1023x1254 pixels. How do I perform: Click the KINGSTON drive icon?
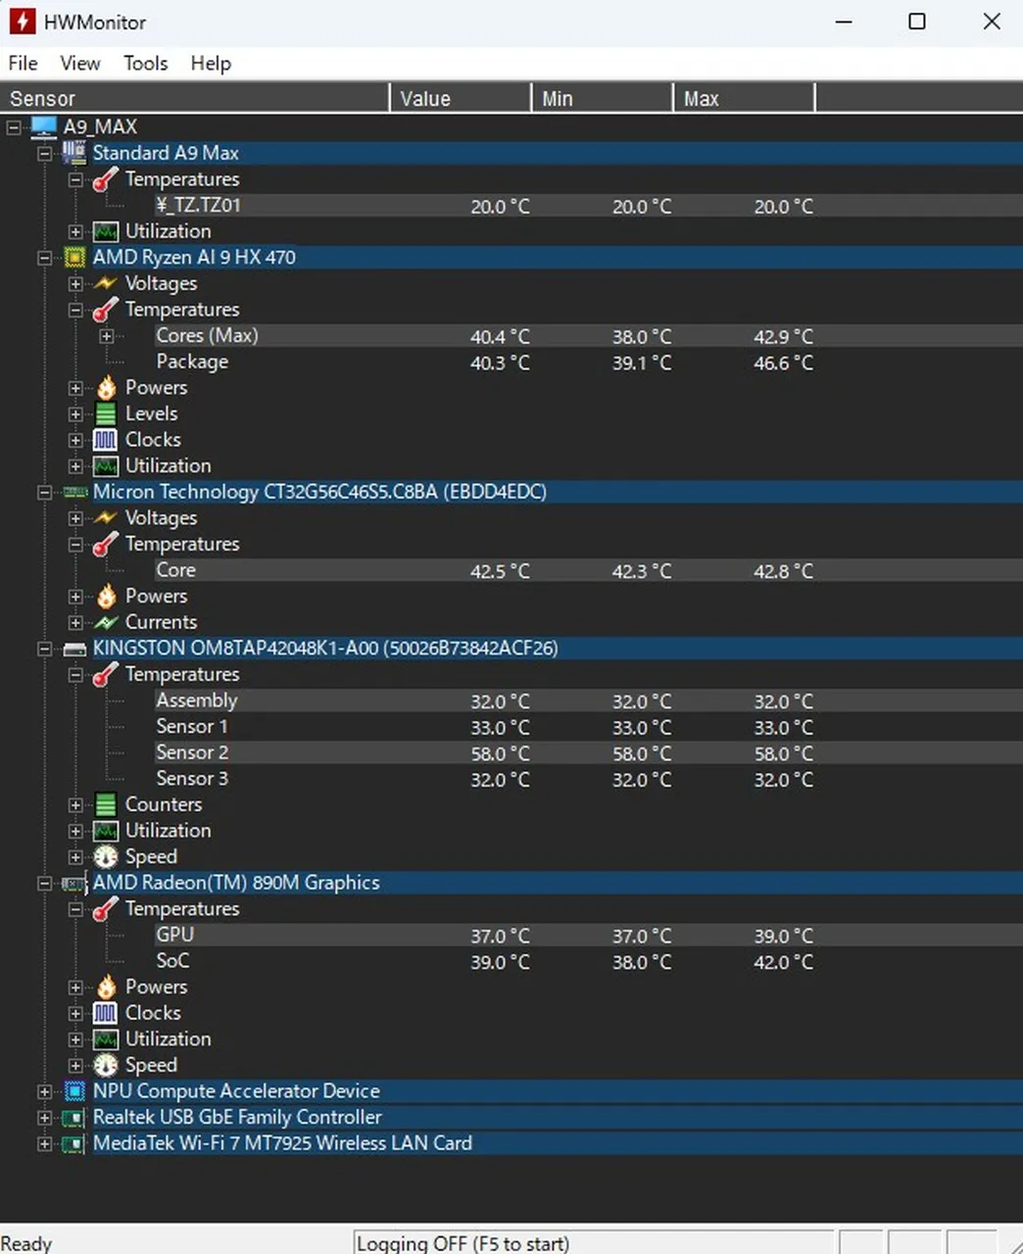(x=74, y=649)
